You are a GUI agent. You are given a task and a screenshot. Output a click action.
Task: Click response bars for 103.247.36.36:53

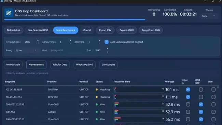pos(139,89)
